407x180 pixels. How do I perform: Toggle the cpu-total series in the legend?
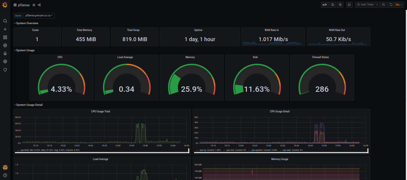pos(24,150)
